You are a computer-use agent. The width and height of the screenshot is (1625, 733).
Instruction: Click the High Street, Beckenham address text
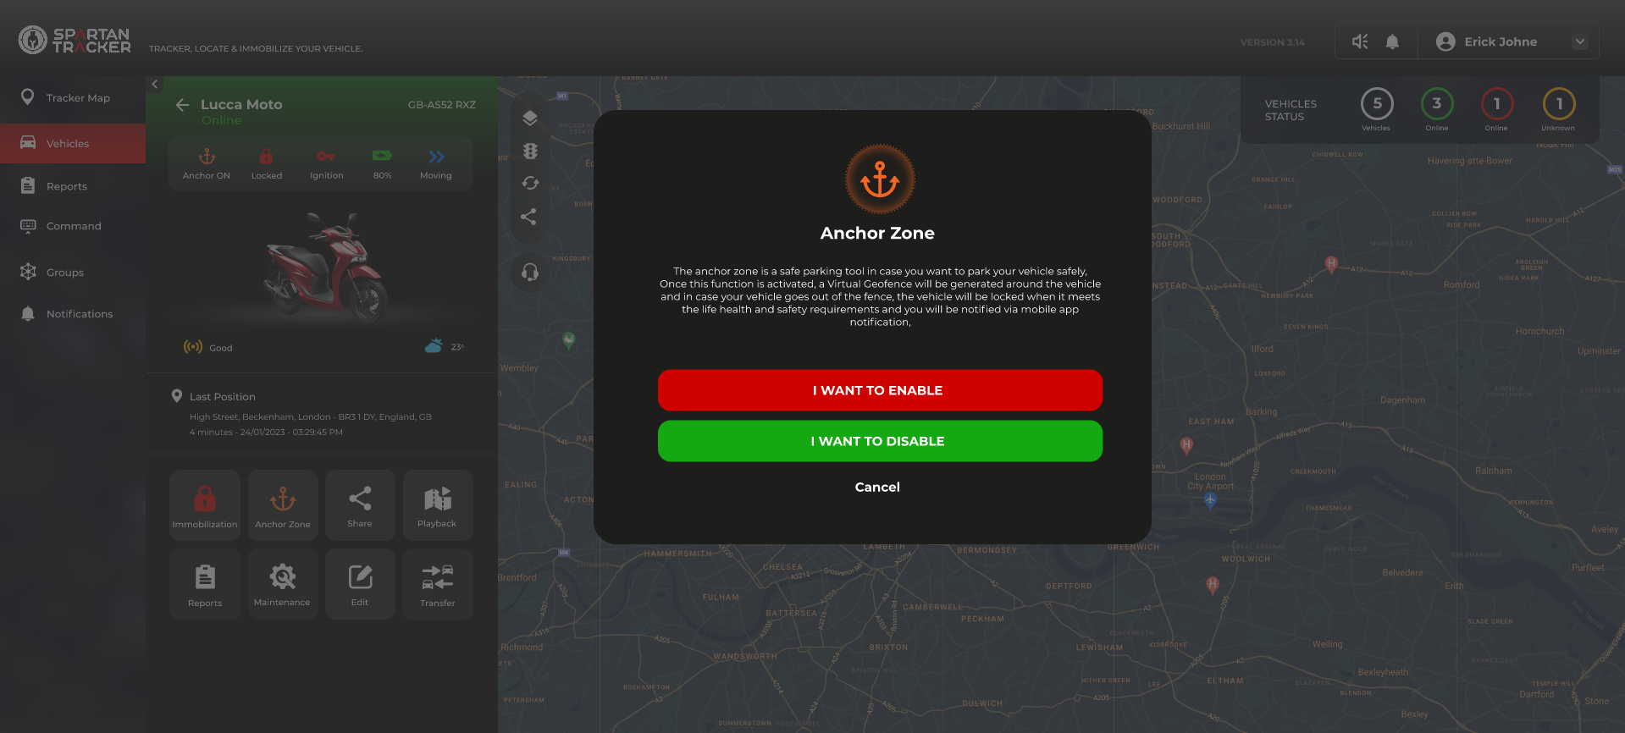coord(311,416)
